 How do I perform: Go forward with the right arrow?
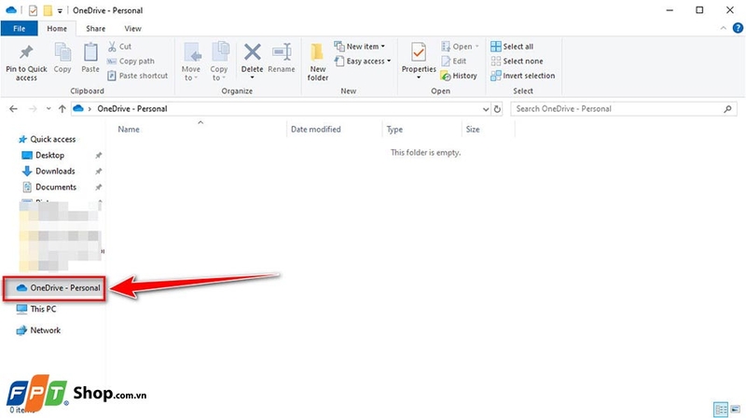click(x=33, y=108)
